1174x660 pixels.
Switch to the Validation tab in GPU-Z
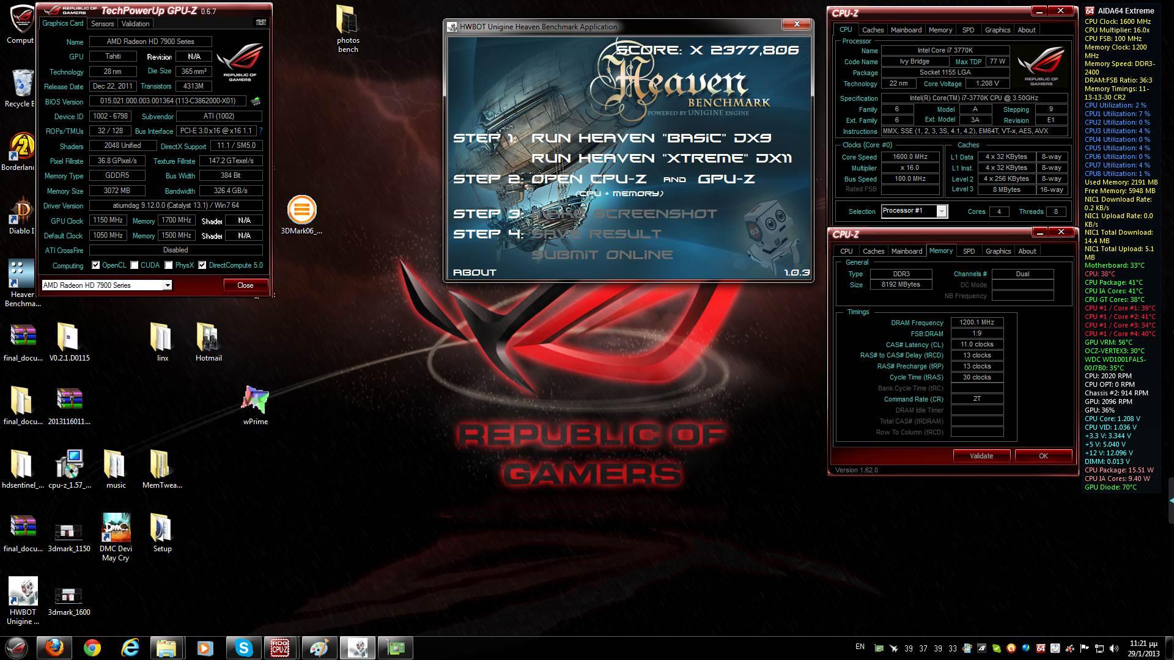135,24
